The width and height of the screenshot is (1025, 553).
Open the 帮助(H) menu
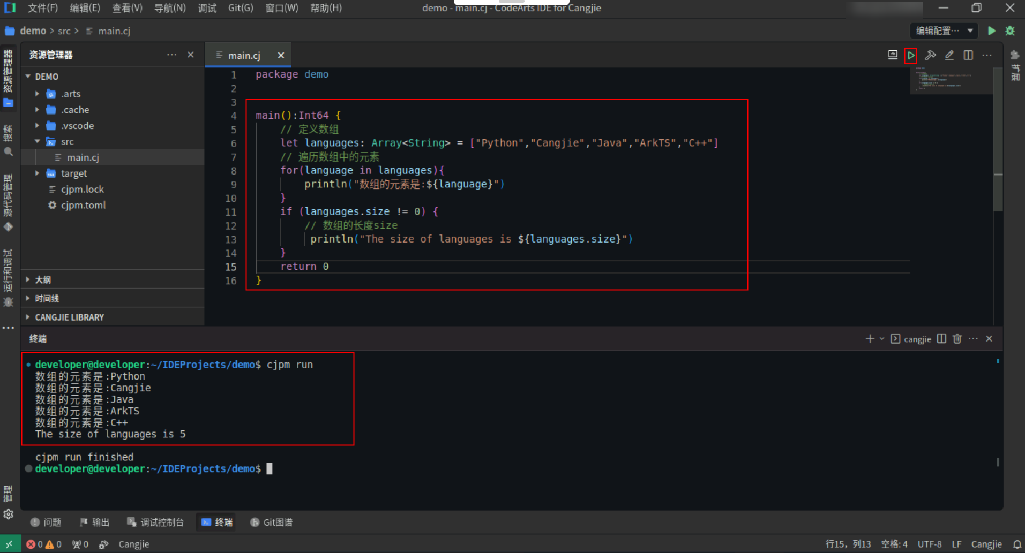click(326, 8)
